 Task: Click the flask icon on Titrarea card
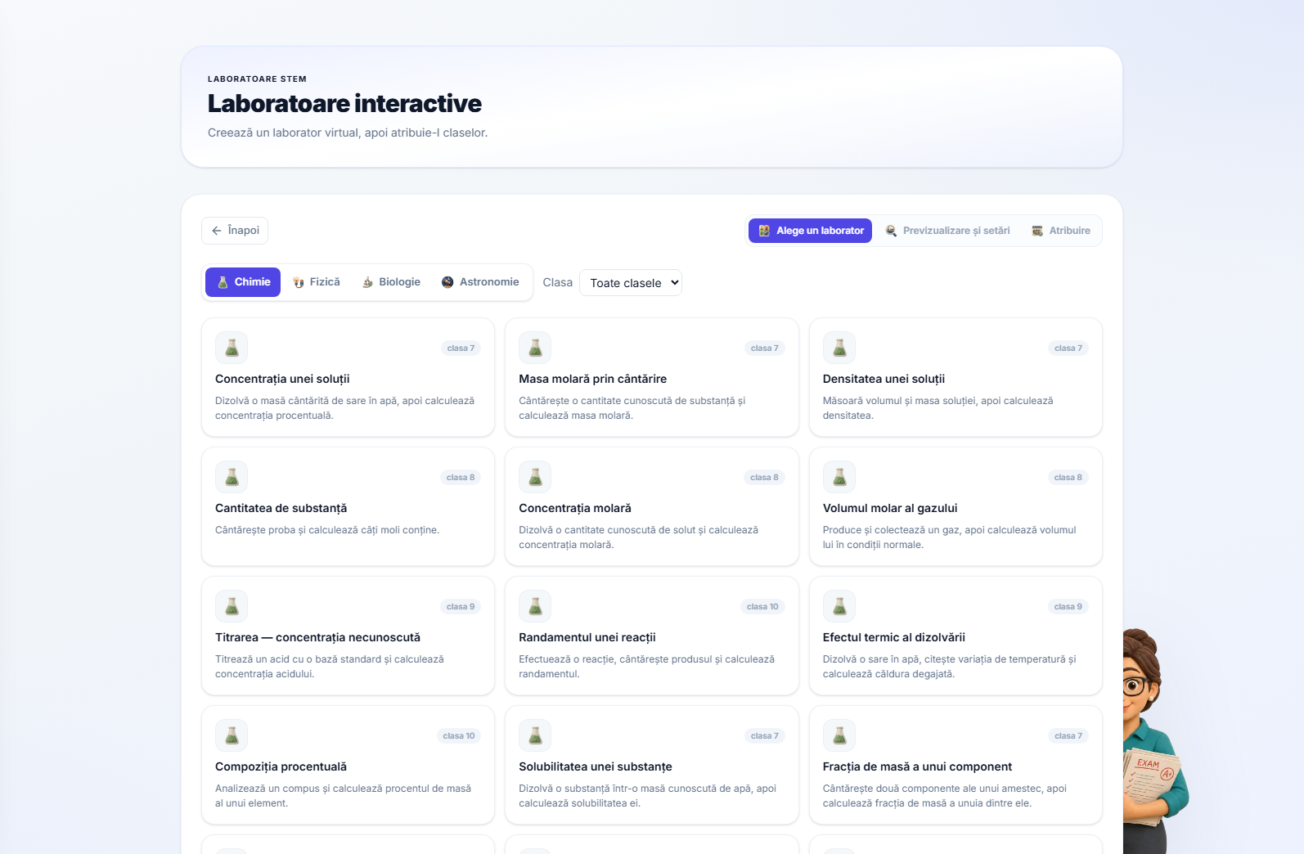(232, 607)
